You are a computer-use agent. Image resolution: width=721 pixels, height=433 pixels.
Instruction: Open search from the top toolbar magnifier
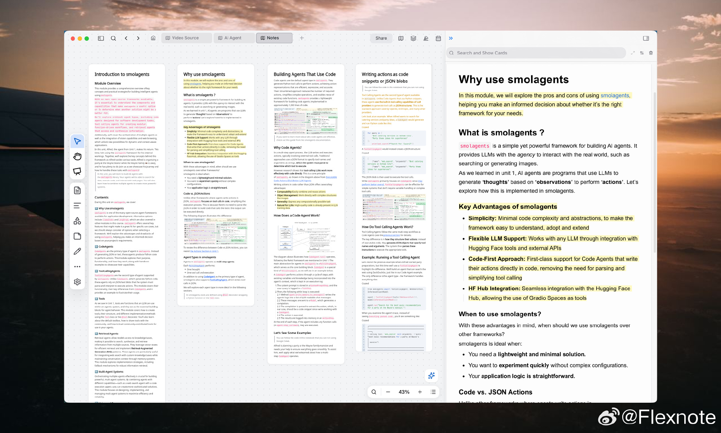(x=113, y=38)
